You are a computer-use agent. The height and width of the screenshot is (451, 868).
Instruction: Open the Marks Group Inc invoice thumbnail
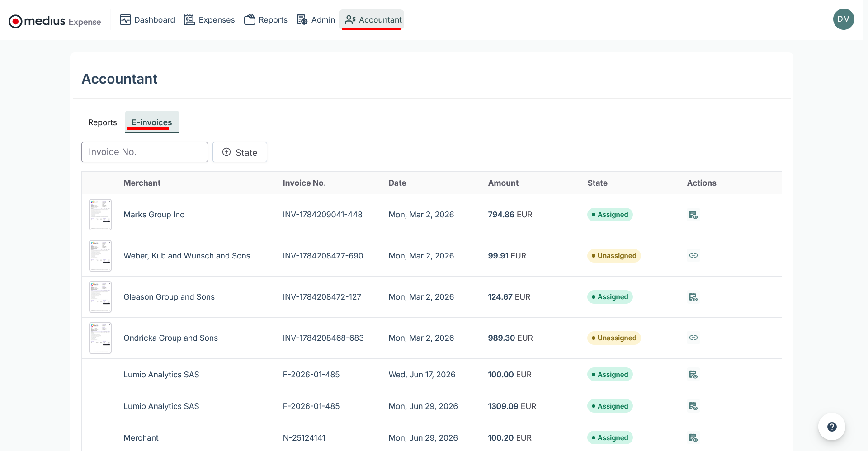coord(100,215)
